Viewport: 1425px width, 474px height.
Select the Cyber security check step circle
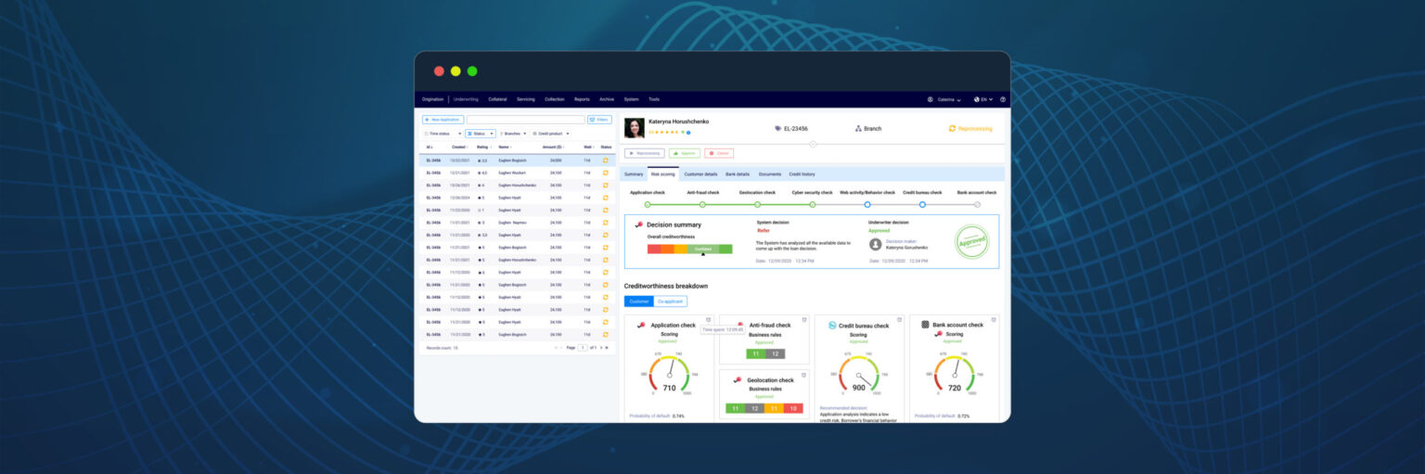tap(813, 204)
